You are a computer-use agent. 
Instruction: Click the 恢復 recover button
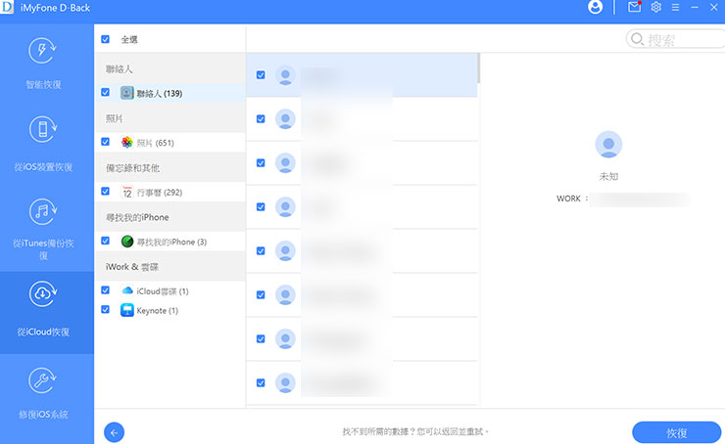pos(676,432)
